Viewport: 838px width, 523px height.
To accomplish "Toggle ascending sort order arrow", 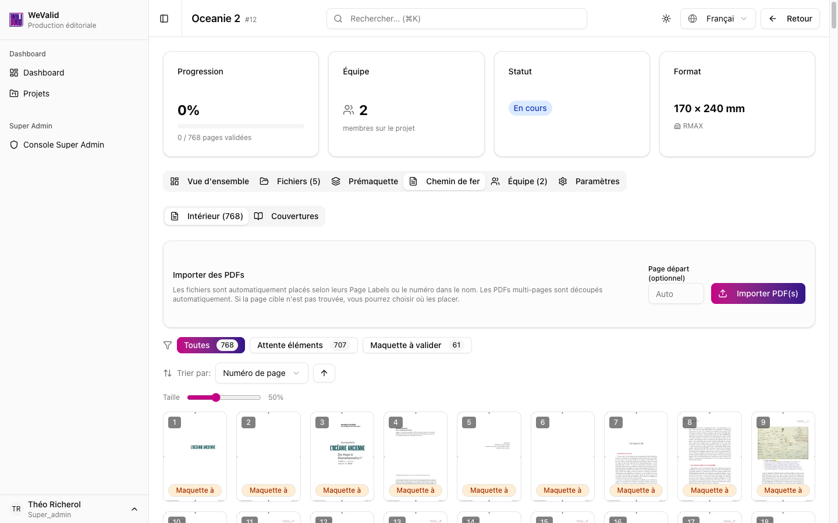I will point(324,373).
